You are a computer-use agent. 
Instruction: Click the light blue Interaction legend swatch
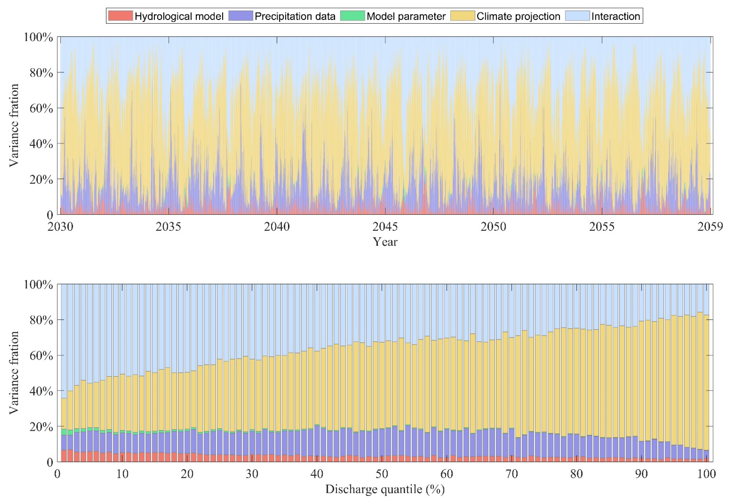pyautogui.click(x=577, y=16)
